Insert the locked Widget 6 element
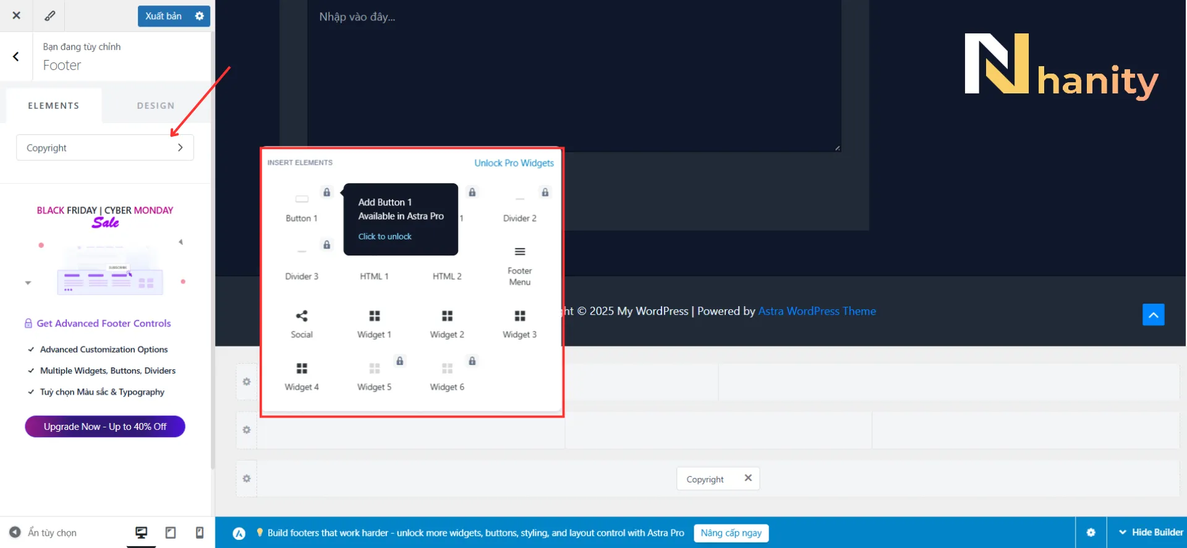 (x=447, y=377)
